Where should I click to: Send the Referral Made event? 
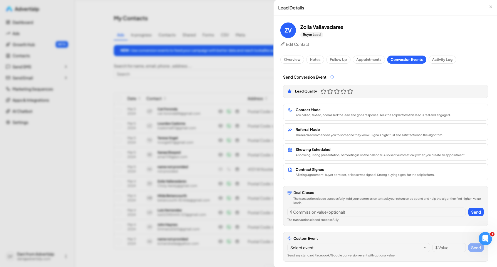pyautogui.click(x=385, y=132)
